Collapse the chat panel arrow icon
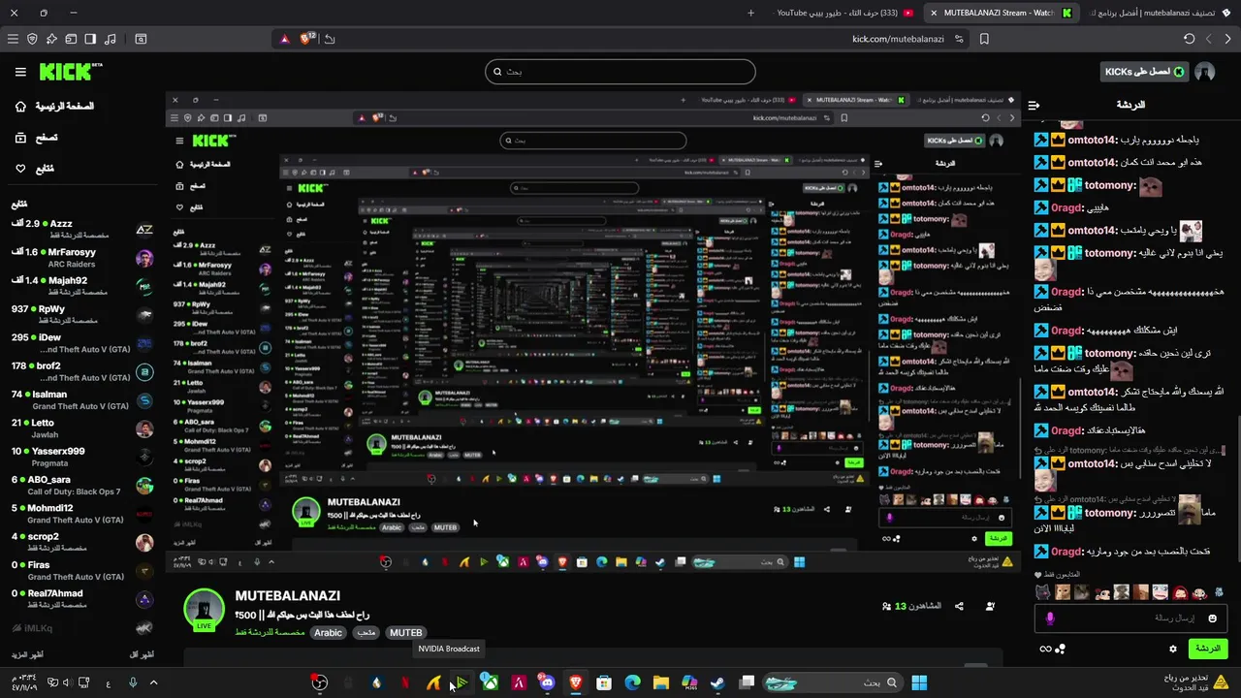Screen dimensions: 1241x698 [1034, 105]
